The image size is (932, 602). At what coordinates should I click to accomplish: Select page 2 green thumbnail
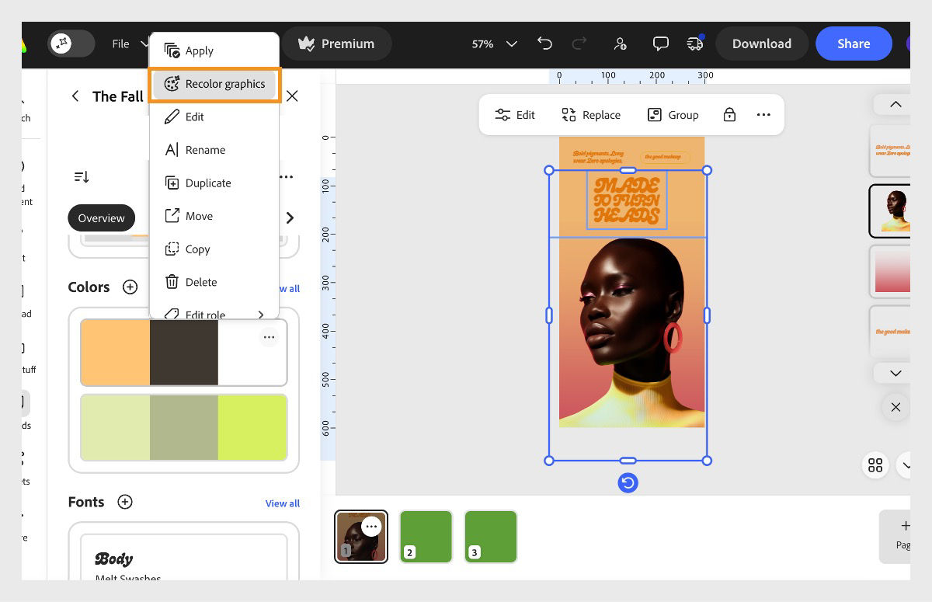pos(426,536)
